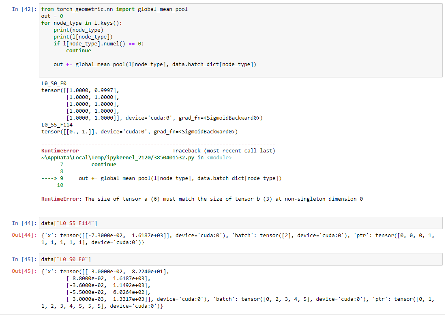
Task: Click the In [44] cell containing data["L0_S5_F114"]
Action: pyautogui.click(x=240, y=223)
